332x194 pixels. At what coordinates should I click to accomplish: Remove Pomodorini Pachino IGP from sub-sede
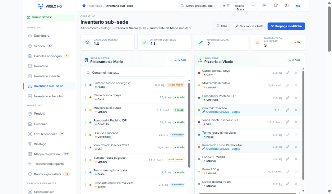click(296, 98)
